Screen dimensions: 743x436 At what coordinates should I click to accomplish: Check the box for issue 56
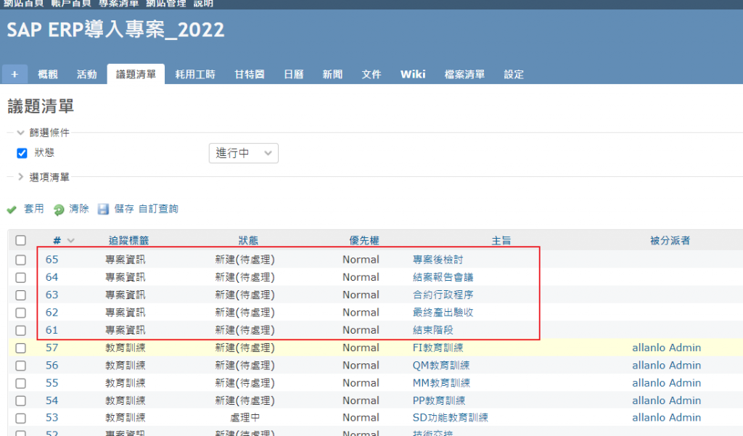20,366
